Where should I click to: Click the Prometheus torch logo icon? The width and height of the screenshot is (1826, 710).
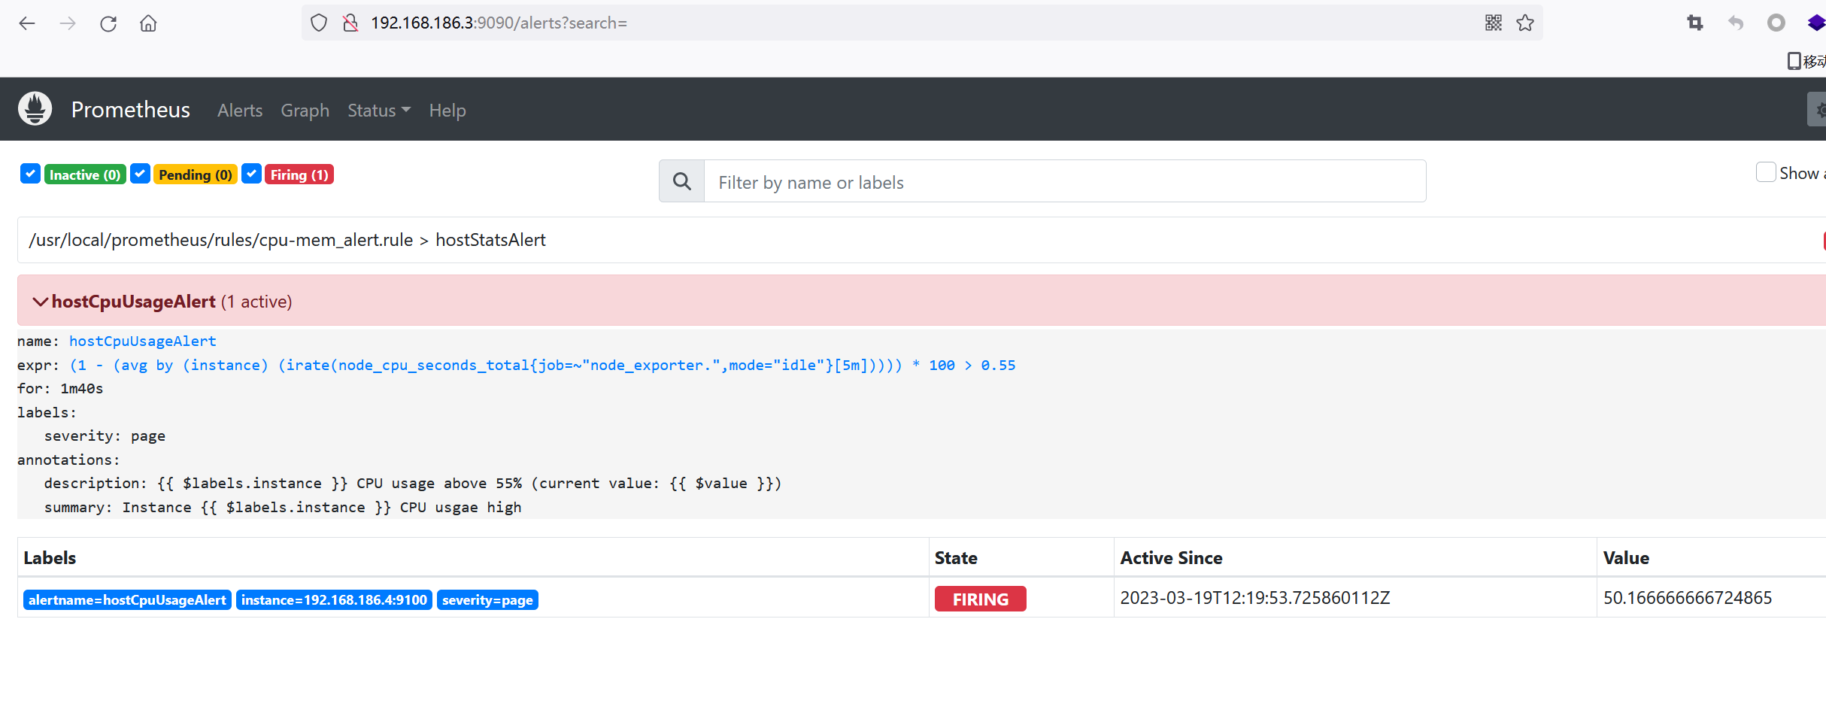point(35,109)
